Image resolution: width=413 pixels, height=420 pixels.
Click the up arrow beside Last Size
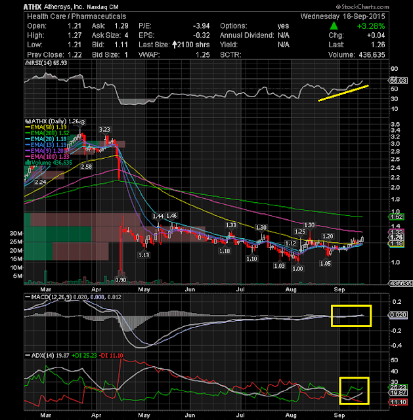[175, 45]
